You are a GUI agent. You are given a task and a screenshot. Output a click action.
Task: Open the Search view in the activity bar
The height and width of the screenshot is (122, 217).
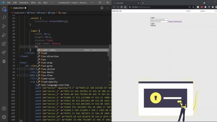pyautogui.click(x=4, y=18)
